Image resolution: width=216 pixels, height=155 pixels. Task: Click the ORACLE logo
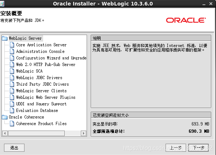[186, 20]
